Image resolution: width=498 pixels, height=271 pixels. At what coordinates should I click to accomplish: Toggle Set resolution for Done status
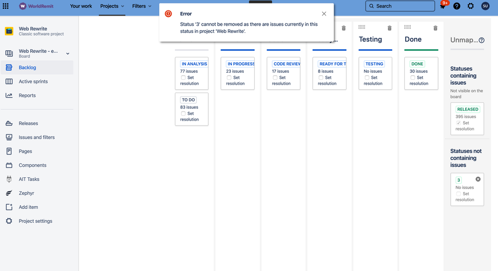(413, 78)
